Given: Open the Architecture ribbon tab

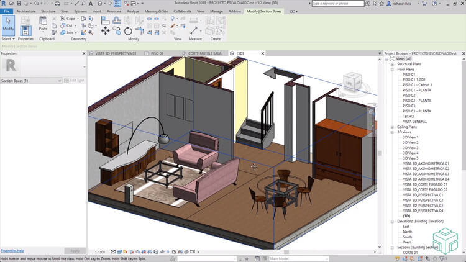Looking at the screenshot, I should click(25, 11).
